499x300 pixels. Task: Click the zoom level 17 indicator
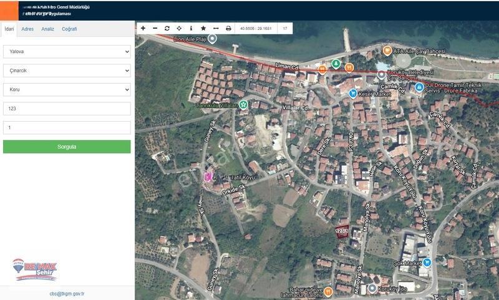(x=285, y=28)
